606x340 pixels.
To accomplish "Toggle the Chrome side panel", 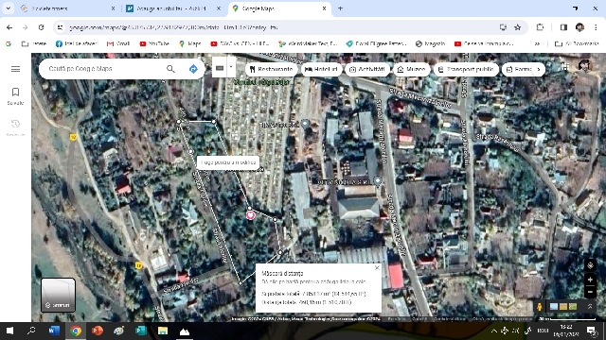I will pos(563,27).
